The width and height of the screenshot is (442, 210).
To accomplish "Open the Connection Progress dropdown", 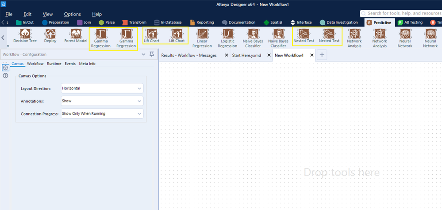I will pyautogui.click(x=102, y=113).
